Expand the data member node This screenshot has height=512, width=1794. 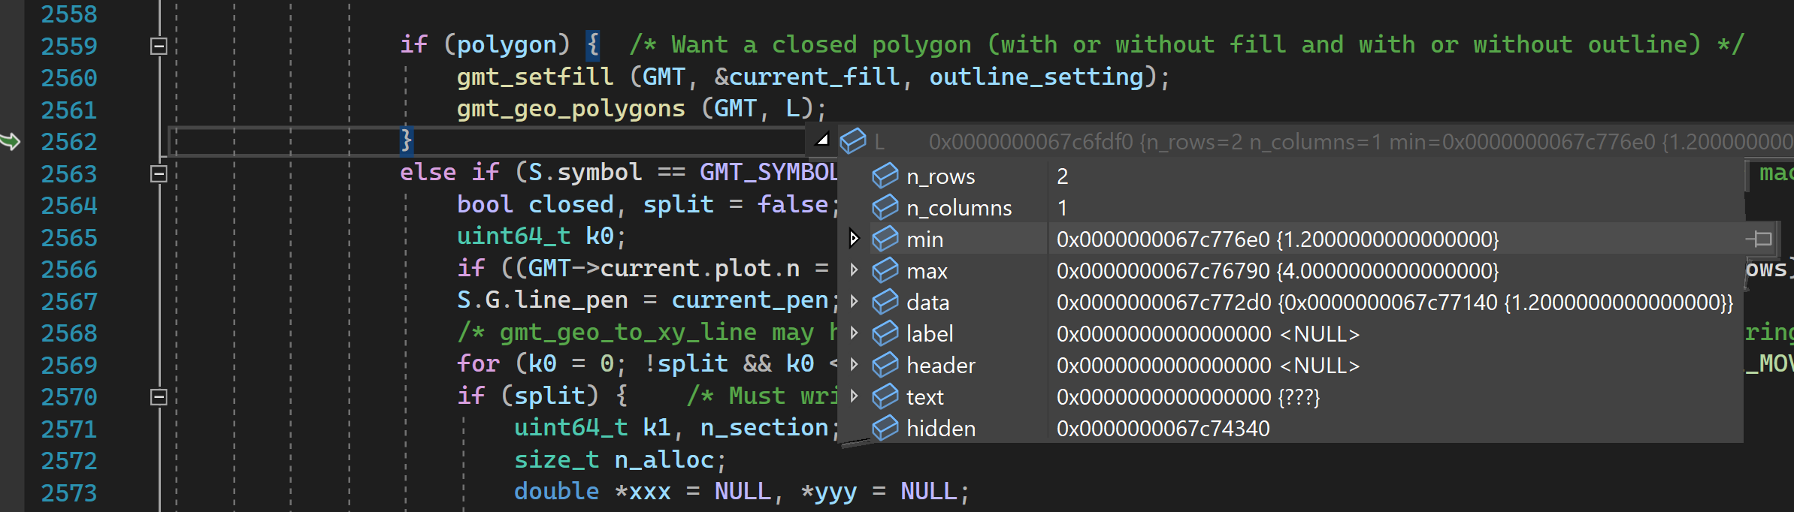click(855, 302)
